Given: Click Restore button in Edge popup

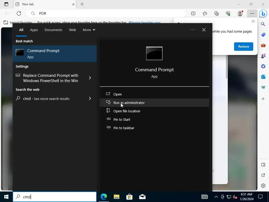Looking at the screenshot, I should click(244, 47).
